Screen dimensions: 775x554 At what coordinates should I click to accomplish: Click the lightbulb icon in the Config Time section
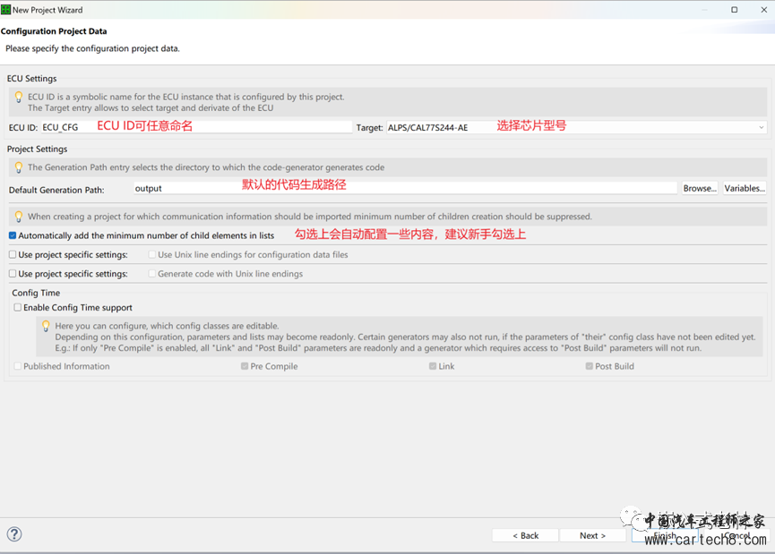pos(46,326)
